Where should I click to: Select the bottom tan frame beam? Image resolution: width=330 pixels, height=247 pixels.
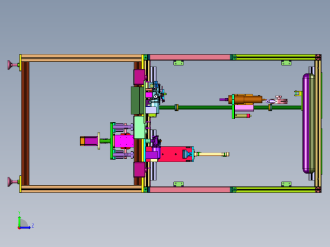pos(81,189)
